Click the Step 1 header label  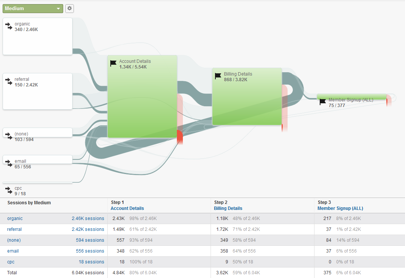117,202
